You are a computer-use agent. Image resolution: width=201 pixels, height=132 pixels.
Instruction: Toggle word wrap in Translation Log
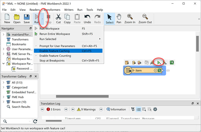tap(133, 109)
